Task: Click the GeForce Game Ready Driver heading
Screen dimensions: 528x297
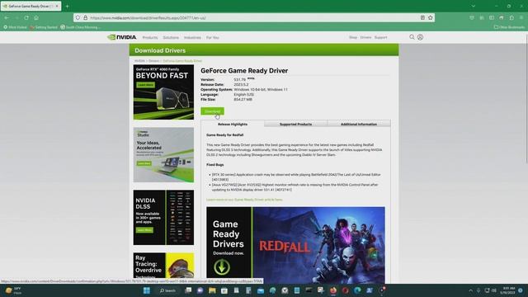Action: click(x=244, y=71)
